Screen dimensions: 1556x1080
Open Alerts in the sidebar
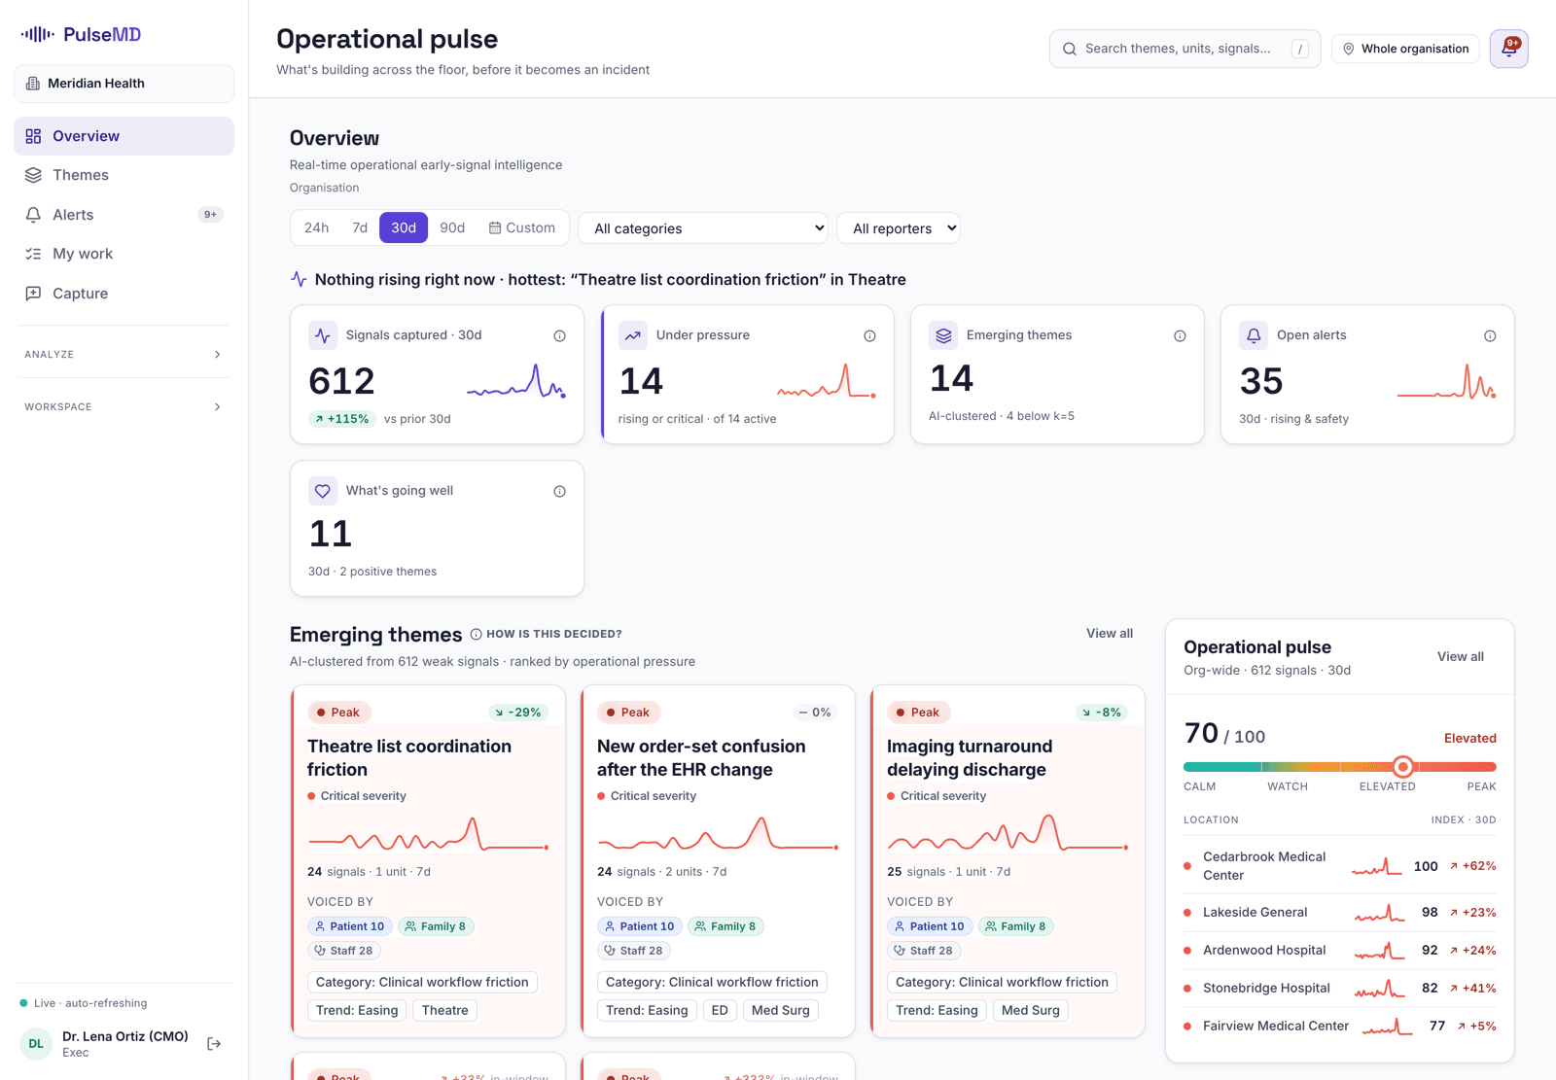point(124,215)
